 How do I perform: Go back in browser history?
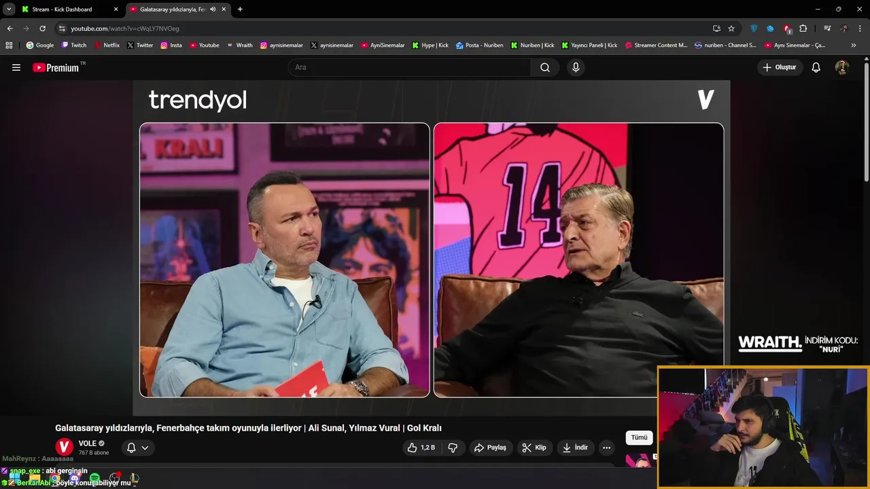tap(10, 29)
